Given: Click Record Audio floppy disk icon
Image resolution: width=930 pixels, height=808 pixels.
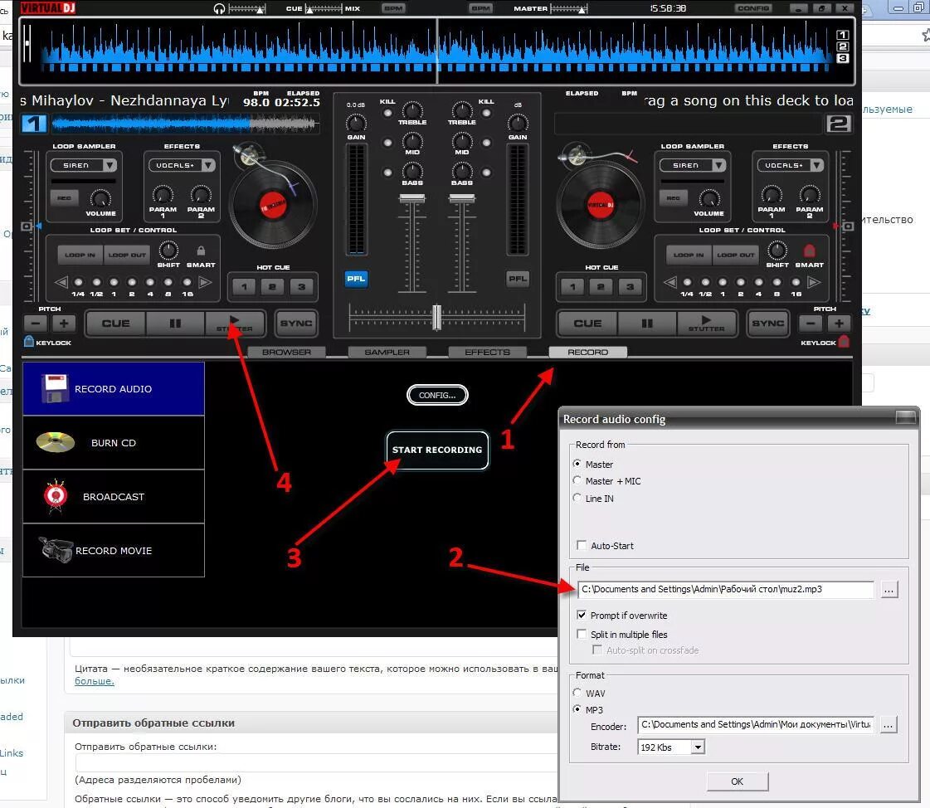Looking at the screenshot, I should click(55, 388).
